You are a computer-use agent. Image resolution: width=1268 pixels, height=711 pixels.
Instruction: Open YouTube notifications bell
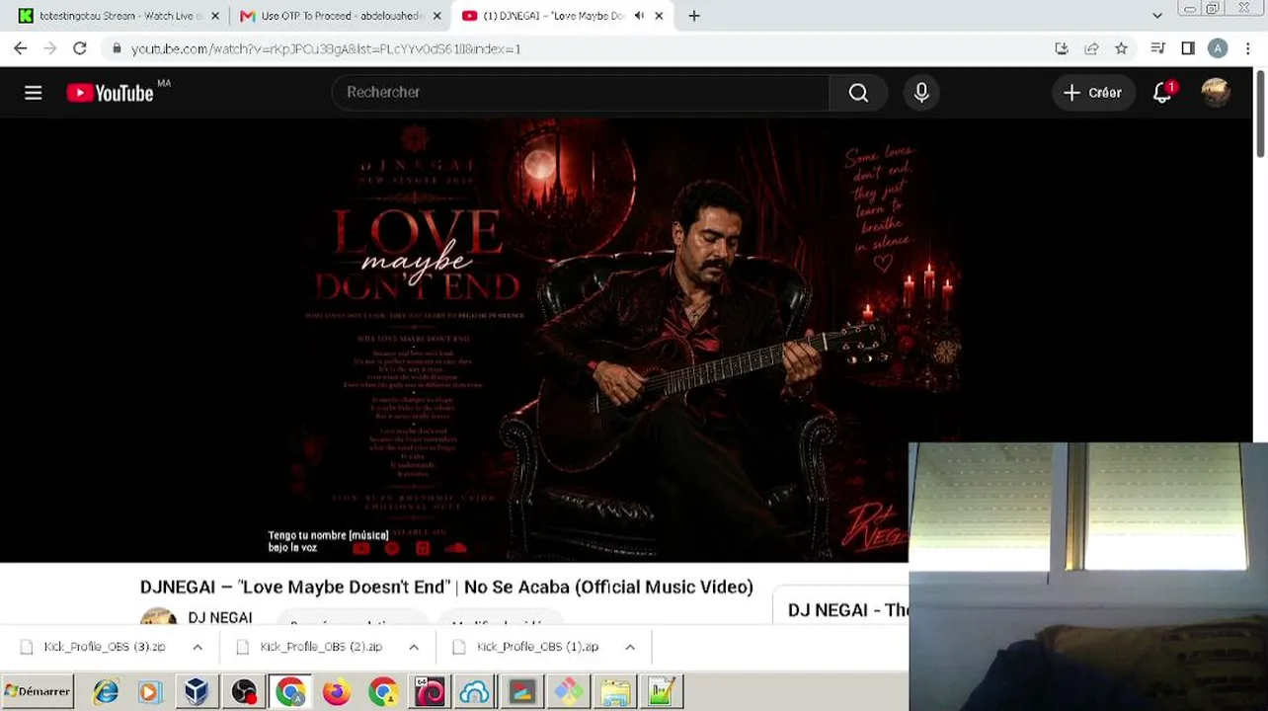1162,93
